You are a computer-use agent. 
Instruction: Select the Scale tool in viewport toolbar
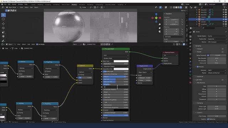pyautogui.click(x=3, y=32)
